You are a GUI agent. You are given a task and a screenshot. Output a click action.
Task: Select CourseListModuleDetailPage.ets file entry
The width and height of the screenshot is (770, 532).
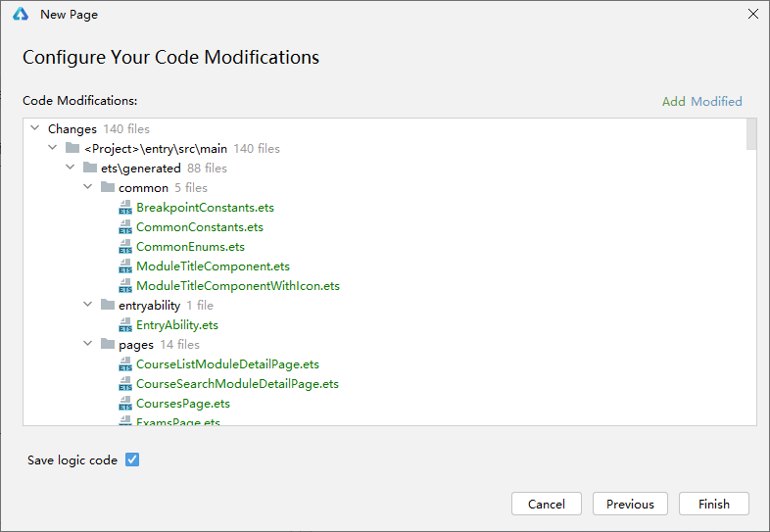tap(227, 364)
